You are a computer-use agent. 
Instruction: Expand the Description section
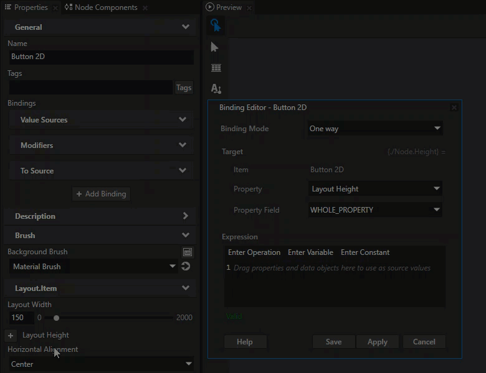pyautogui.click(x=185, y=216)
